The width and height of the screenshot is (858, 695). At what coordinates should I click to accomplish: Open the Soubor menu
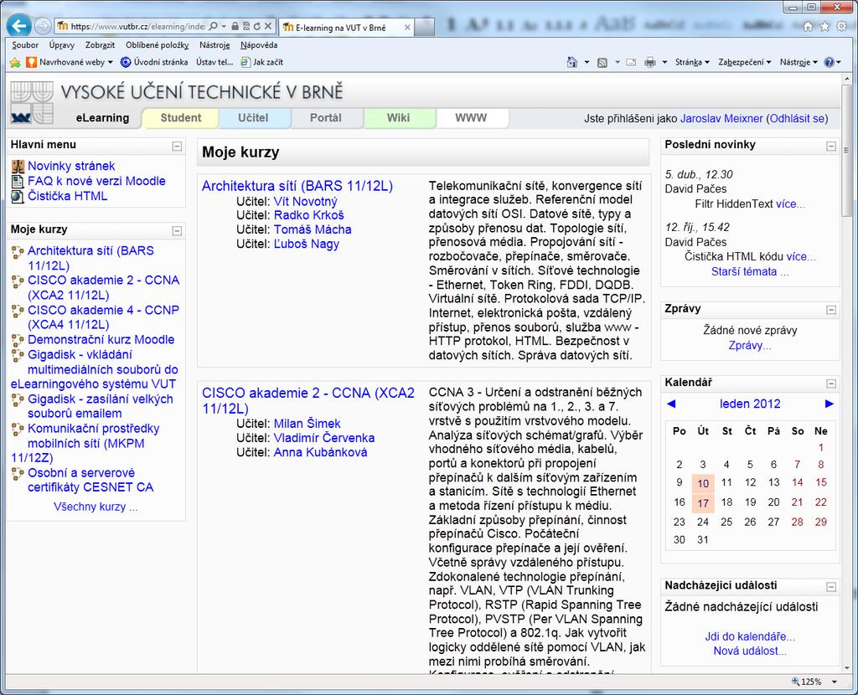[x=25, y=45]
